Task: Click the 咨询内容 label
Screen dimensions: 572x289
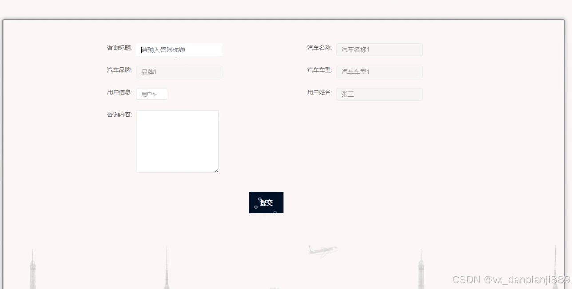Action: click(119, 114)
